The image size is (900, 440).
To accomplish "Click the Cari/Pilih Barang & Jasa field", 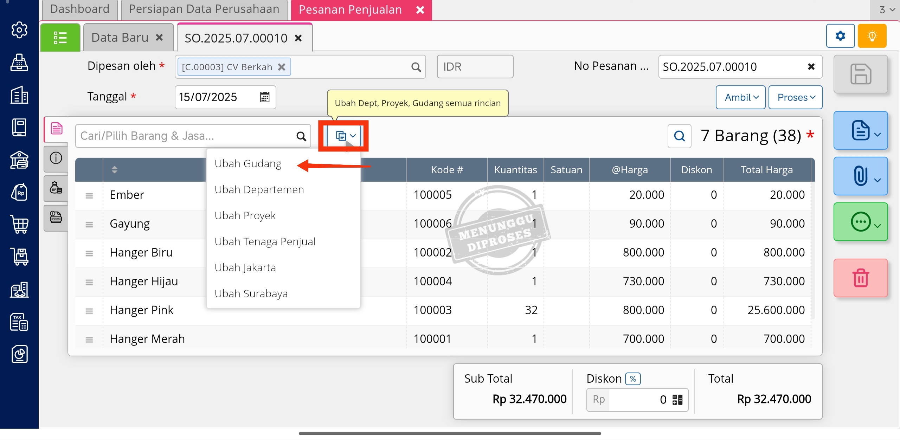I will coord(186,136).
